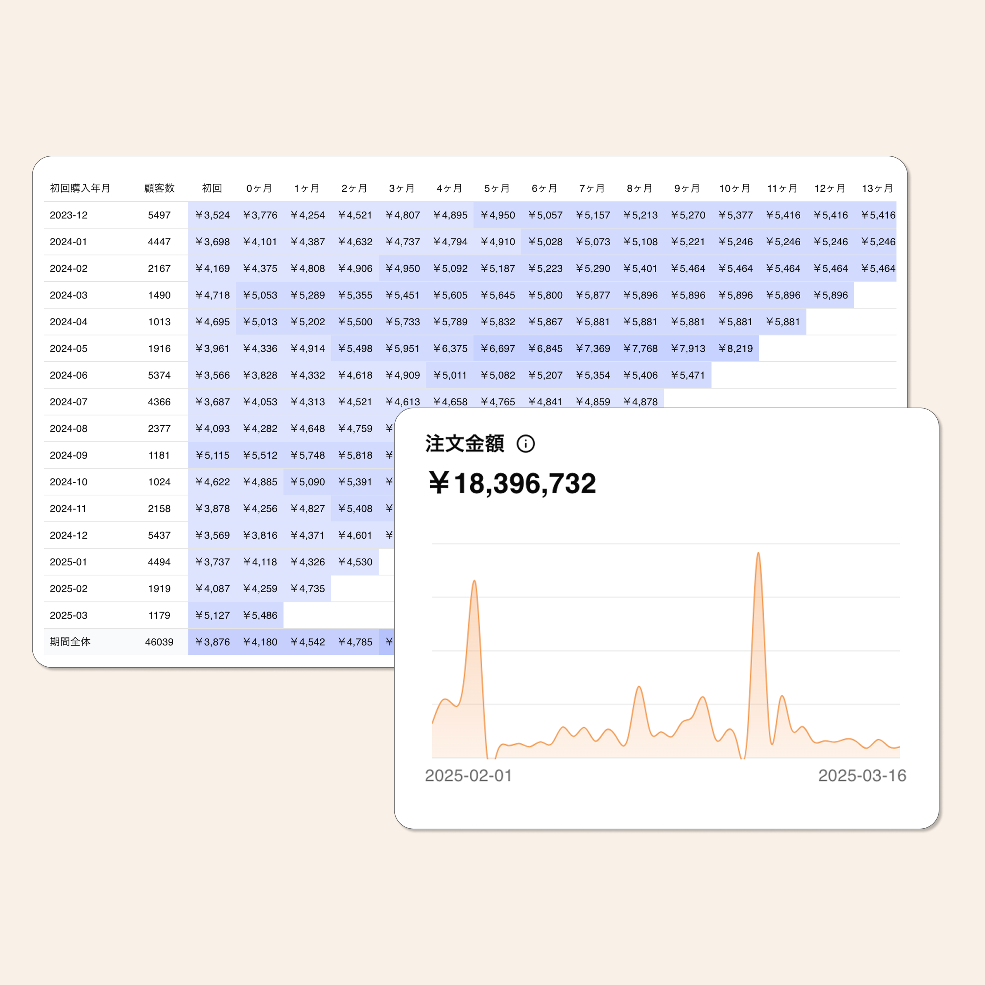This screenshot has height=985, width=985.
Task: Click the 2025-01 cohort row label
Action: [x=68, y=562]
